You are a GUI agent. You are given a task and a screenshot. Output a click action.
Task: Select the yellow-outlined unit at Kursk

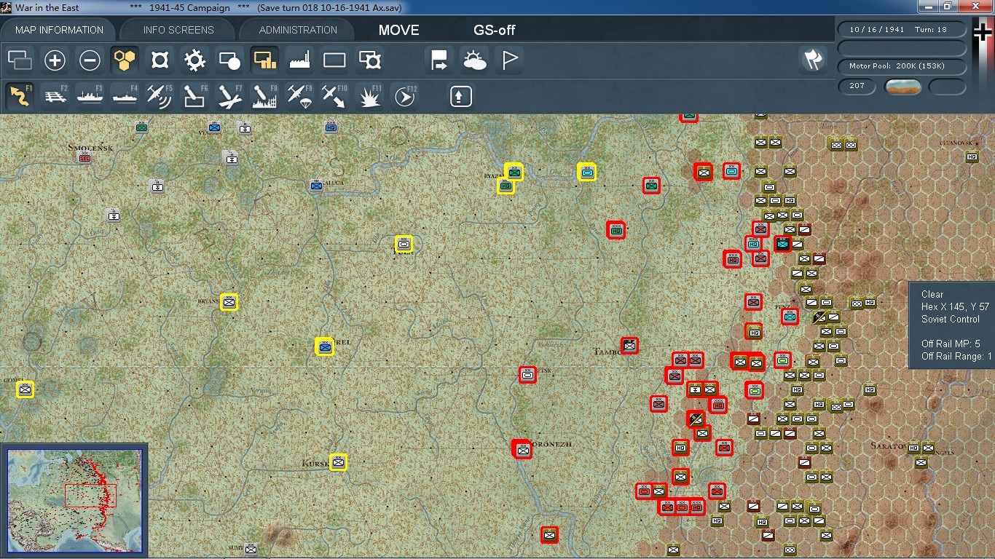coord(338,461)
